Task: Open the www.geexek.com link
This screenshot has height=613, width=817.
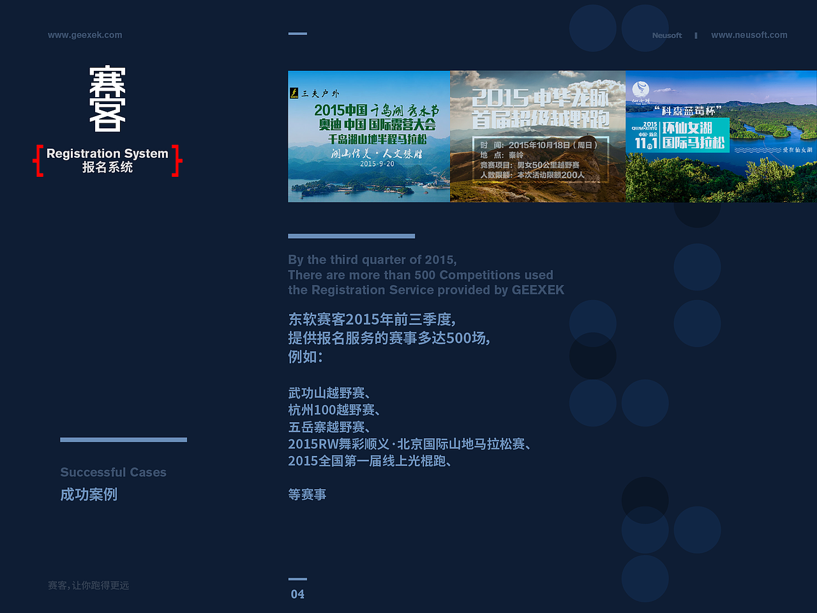Action: coord(85,35)
